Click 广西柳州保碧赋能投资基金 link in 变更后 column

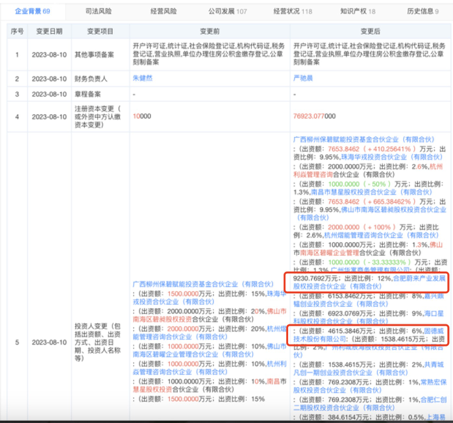click(x=363, y=139)
